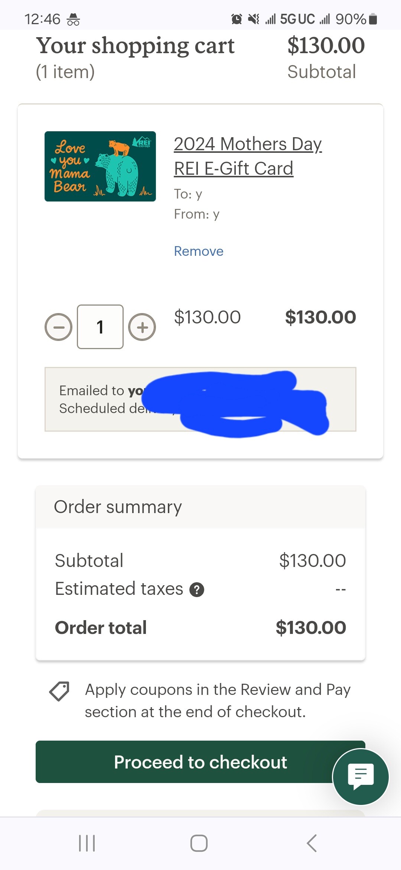Tap the Mama Bear gift card thumbnail
The image size is (401, 870).
[x=100, y=166]
